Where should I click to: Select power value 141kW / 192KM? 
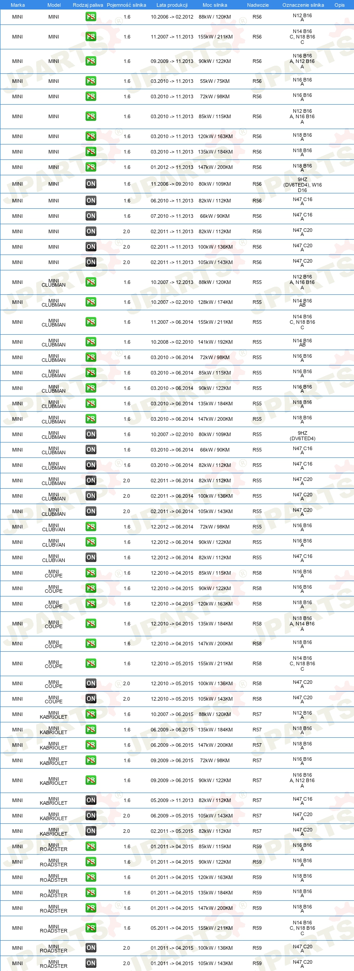(215, 342)
